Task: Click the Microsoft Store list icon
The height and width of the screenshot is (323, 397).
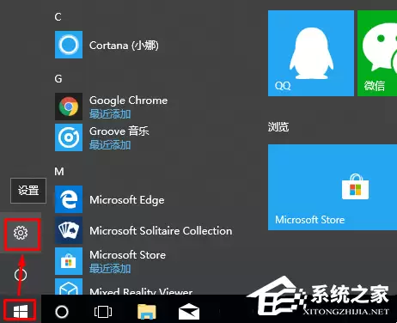Action: (69, 261)
